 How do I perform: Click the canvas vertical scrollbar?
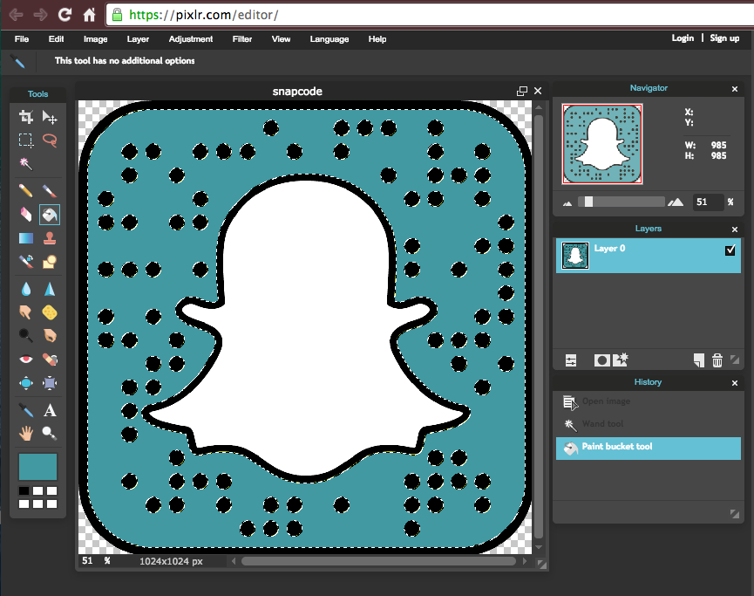pos(539,326)
